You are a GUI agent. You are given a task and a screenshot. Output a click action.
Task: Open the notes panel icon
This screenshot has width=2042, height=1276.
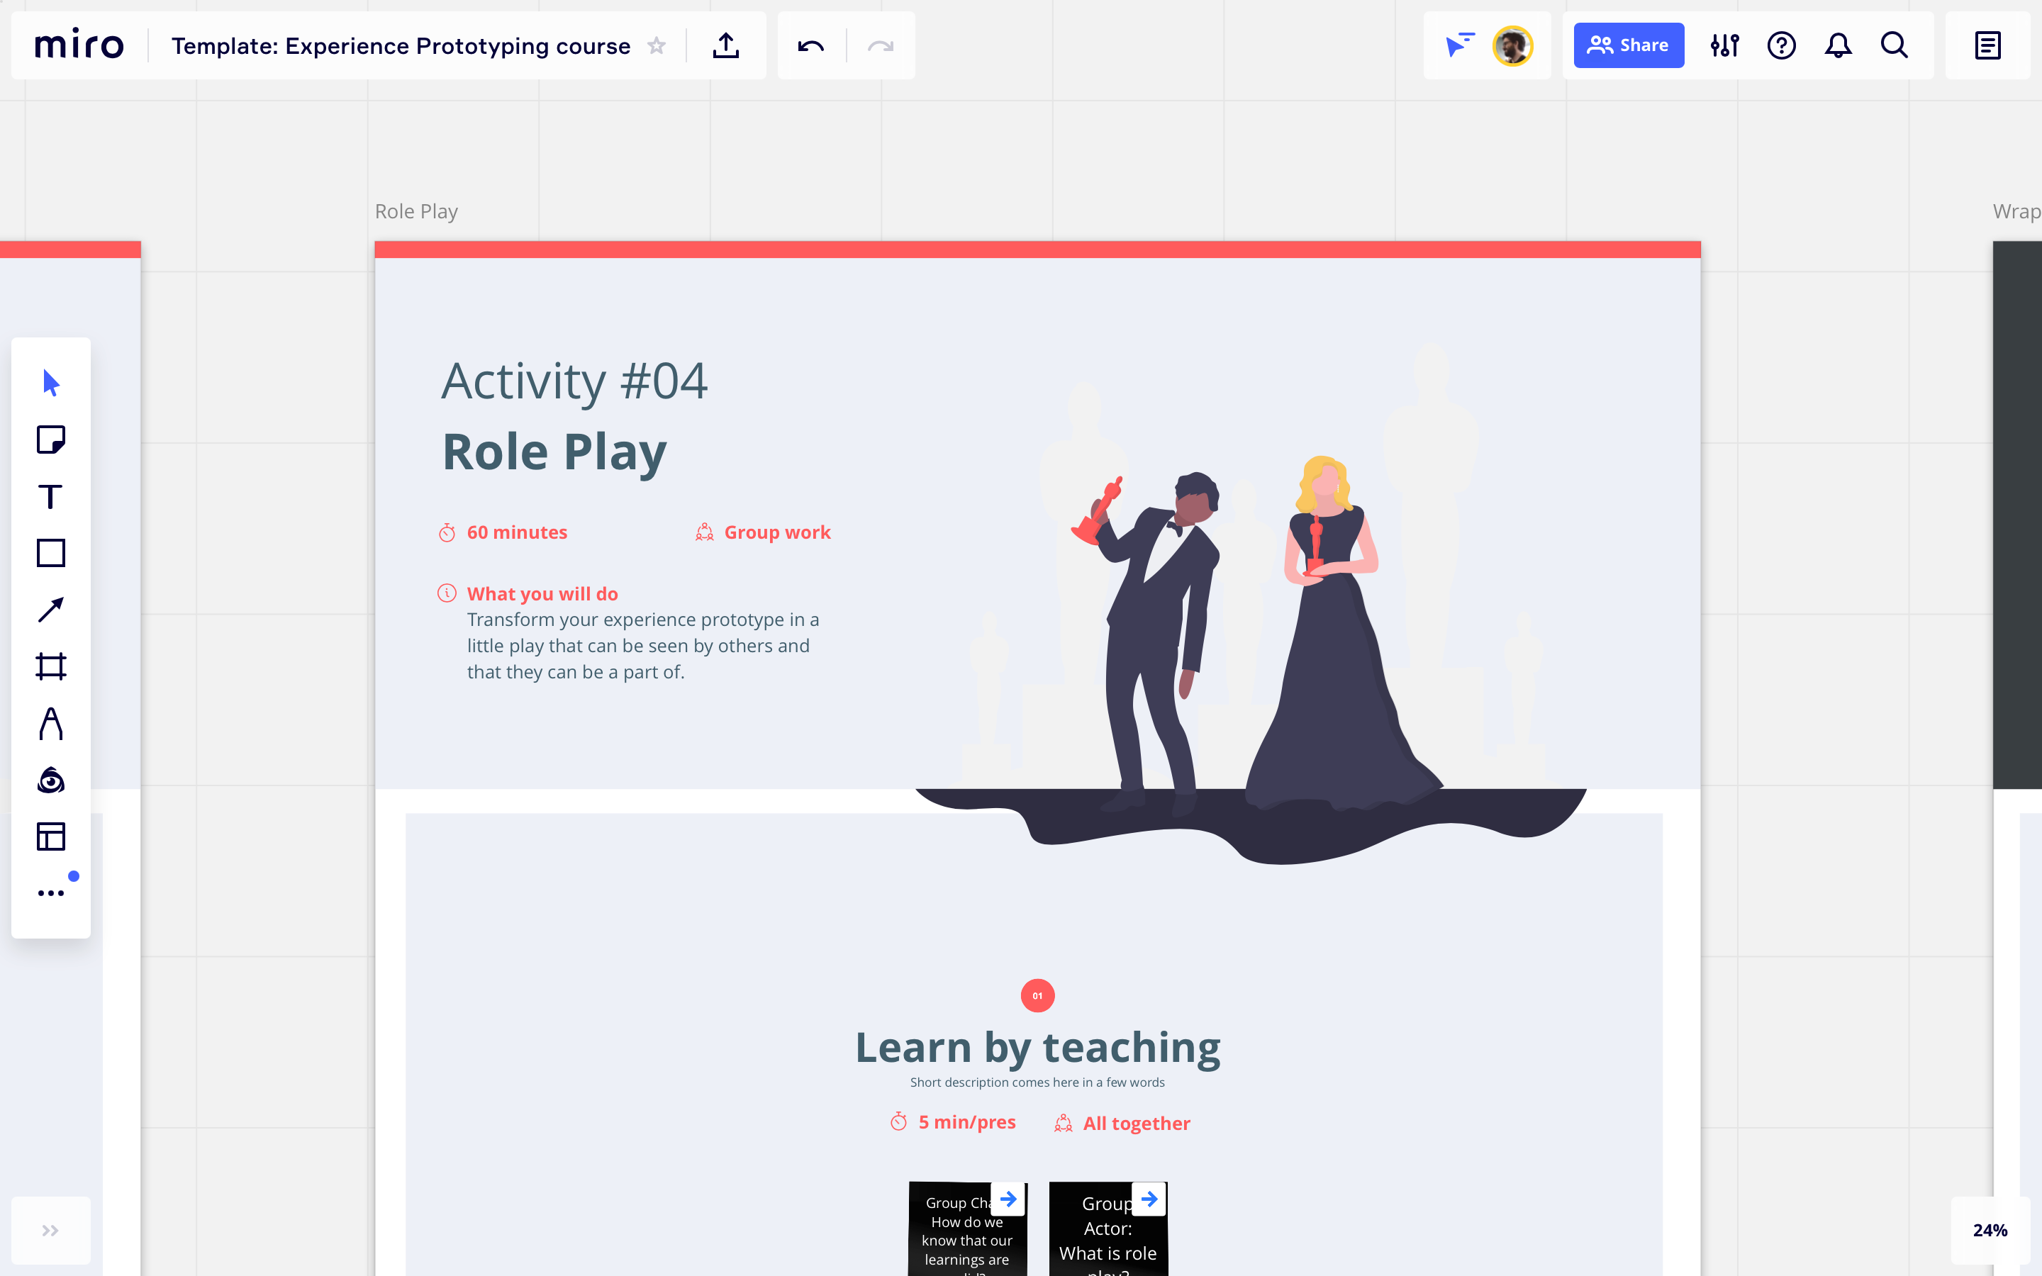coord(1987,45)
